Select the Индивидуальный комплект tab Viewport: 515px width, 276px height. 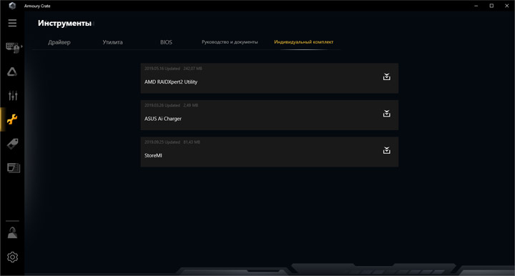[303, 42]
